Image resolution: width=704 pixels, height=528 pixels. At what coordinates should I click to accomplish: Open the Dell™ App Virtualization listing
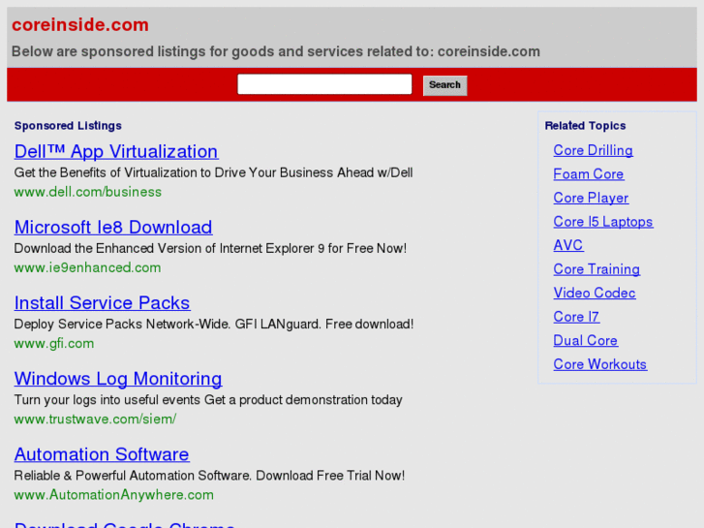pos(116,151)
